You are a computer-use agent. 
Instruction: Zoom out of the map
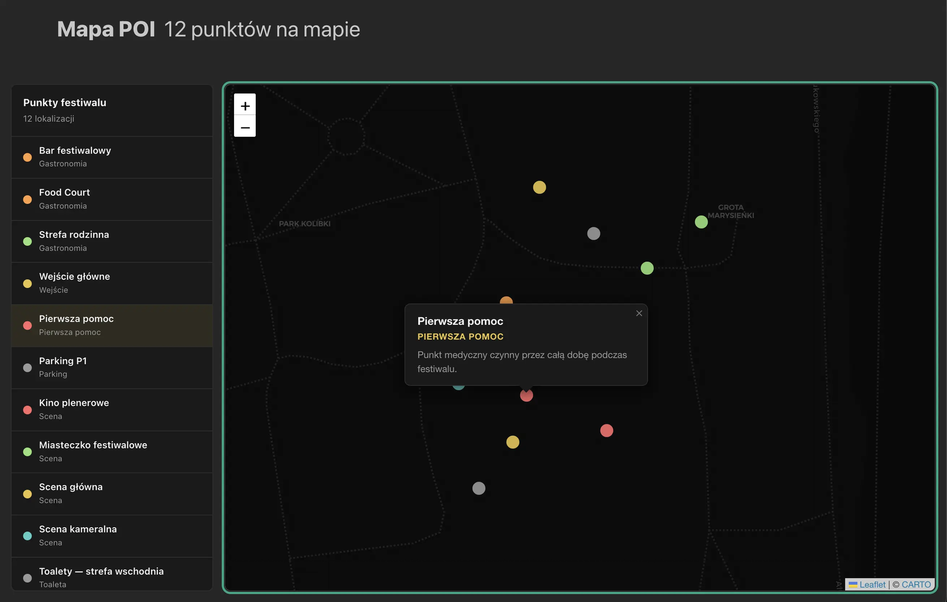245,127
